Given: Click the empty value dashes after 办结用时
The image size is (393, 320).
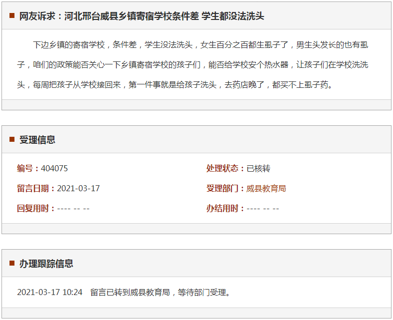Looking at the screenshot, I should point(263,209).
